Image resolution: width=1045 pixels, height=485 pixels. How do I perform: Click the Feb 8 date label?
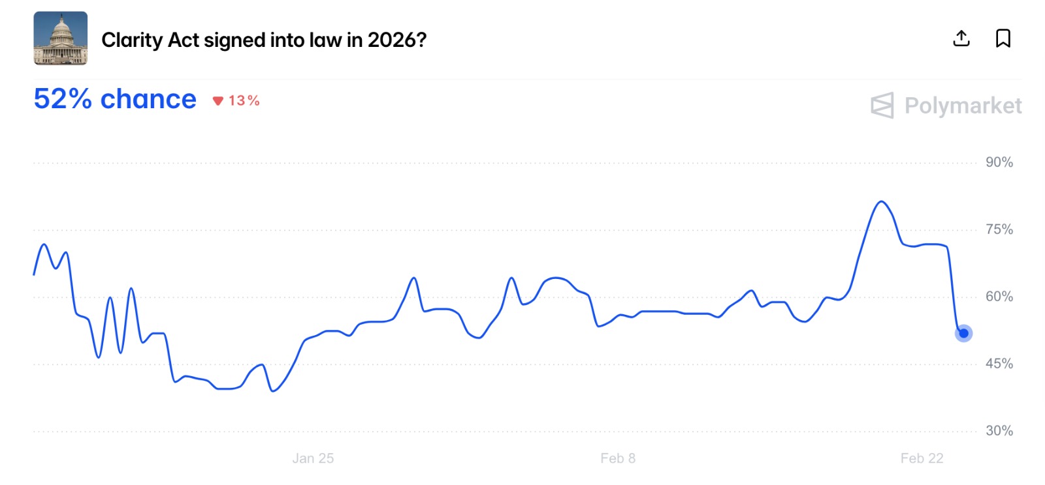tap(618, 458)
